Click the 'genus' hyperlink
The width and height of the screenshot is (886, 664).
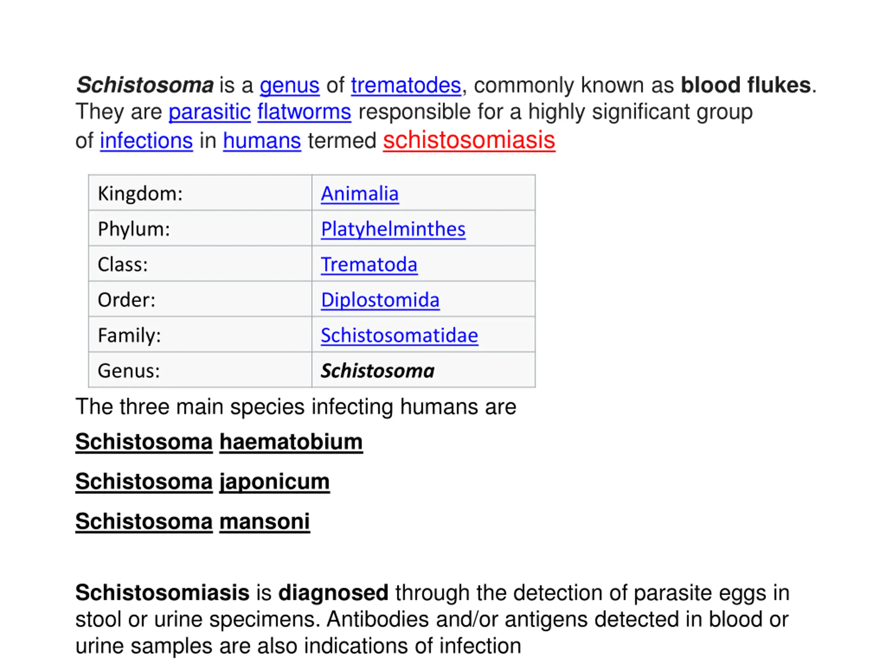(289, 85)
